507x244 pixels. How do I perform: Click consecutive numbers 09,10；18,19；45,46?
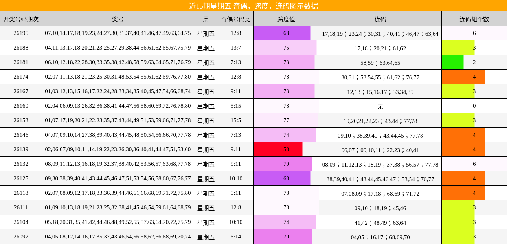[380, 208]
